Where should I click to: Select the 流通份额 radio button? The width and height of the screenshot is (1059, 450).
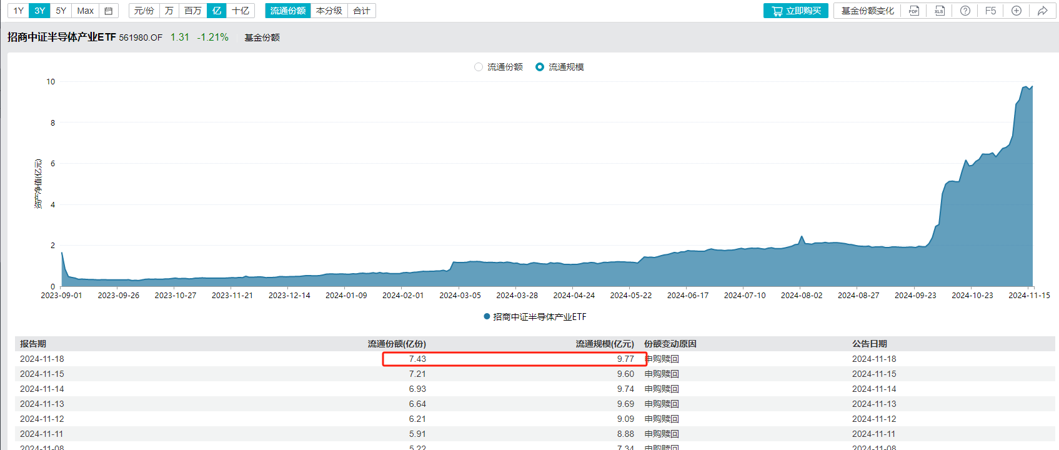[479, 67]
